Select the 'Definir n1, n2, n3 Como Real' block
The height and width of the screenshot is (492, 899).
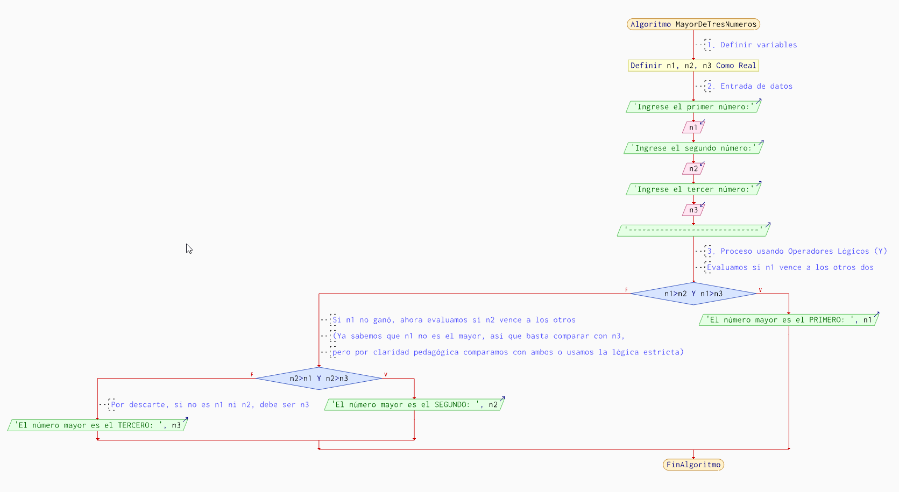pyautogui.click(x=693, y=66)
